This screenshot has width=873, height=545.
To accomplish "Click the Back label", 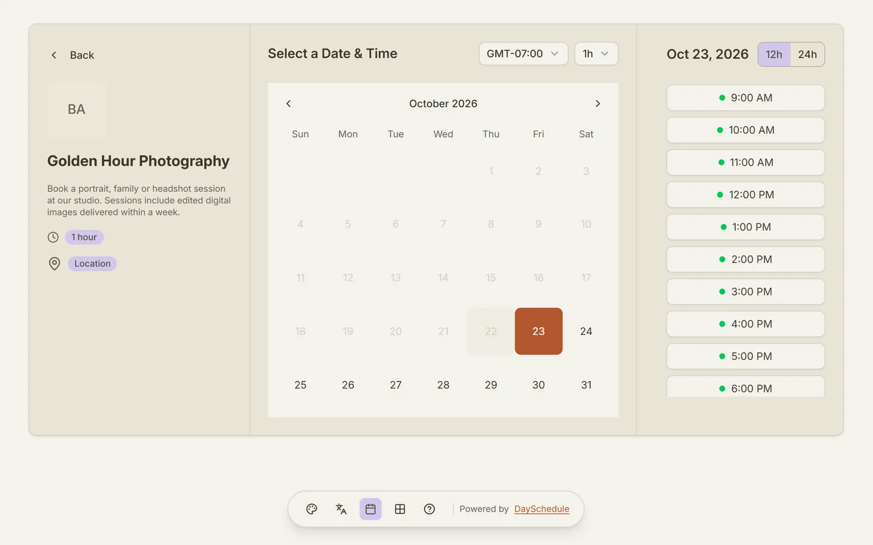I will [82, 55].
